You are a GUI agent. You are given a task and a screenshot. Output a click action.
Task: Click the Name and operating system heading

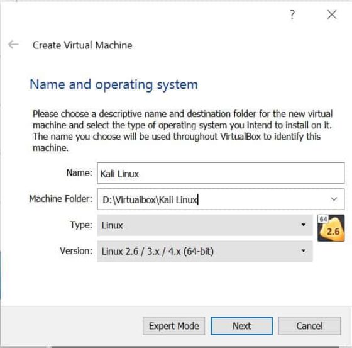(x=114, y=85)
